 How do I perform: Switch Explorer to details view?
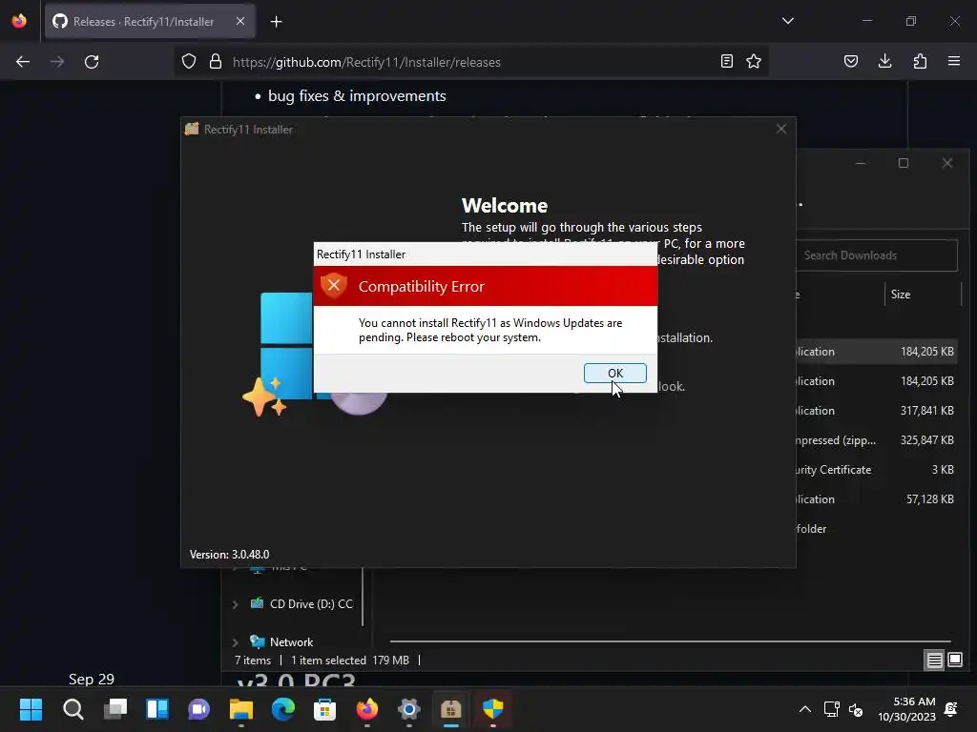click(x=935, y=660)
